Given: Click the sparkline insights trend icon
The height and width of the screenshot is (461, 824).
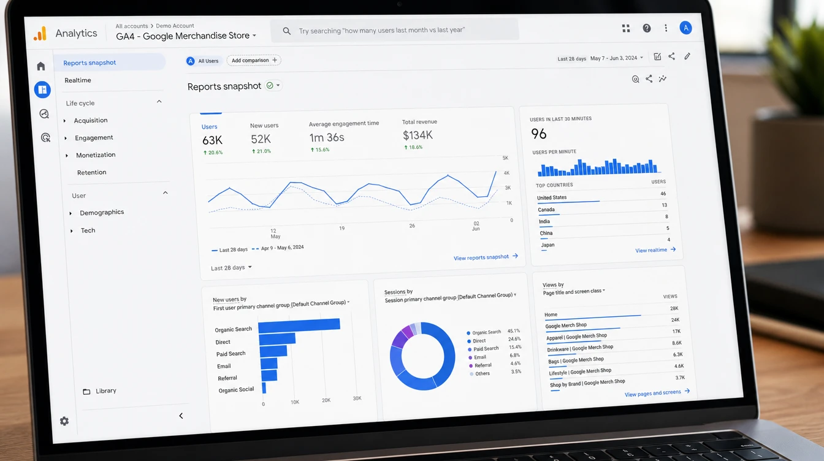Looking at the screenshot, I should point(663,79).
